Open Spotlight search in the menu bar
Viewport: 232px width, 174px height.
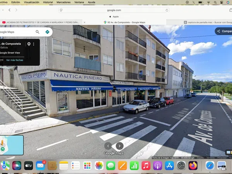pos(215,2)
